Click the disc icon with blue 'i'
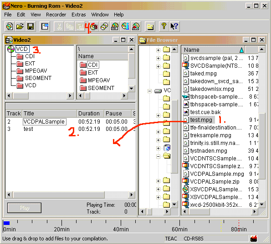The width and height of the screenshot is (271, 244). coord(125,26)
